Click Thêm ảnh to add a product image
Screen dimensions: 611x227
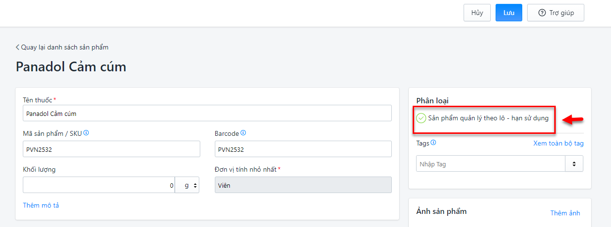tap(565, 213)
